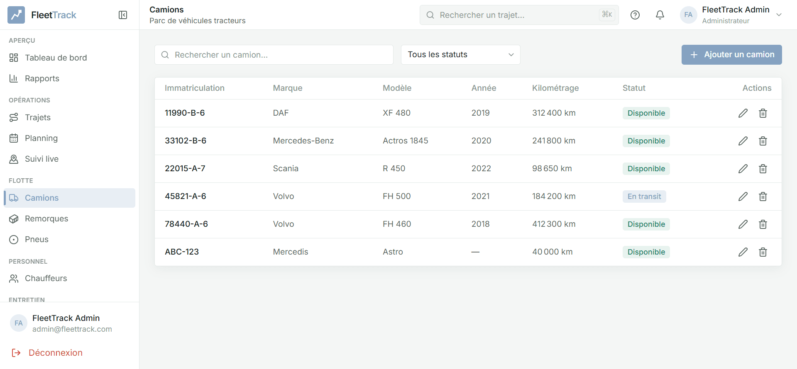
Task: Edit truck 45821-A-6 with pencil icon
Action: 743,197
